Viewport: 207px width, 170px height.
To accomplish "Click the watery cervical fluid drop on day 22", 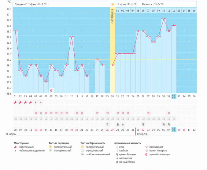I will 123,125.
